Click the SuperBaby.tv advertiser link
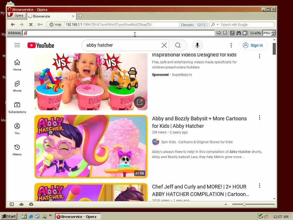 [x=182, y=75]
